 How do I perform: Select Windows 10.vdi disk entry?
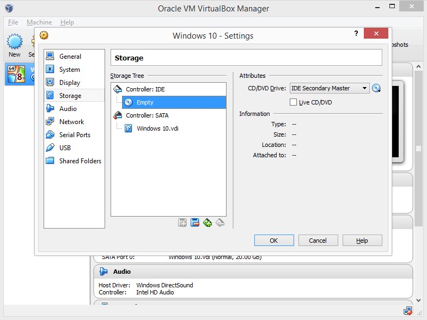(x=174, y=128)
